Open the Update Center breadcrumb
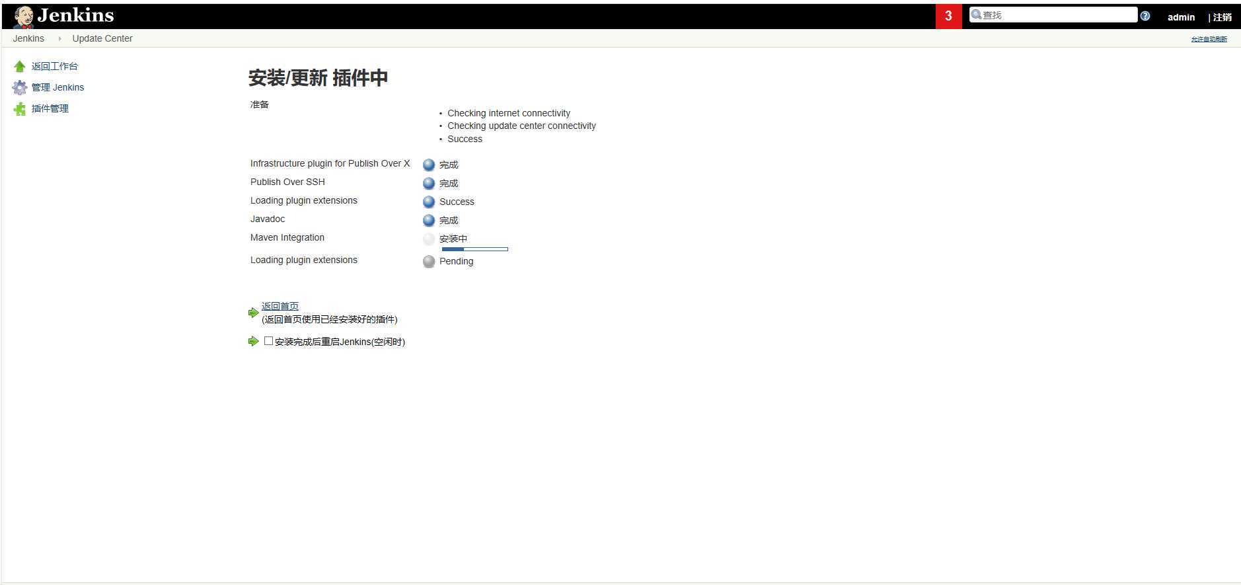The height and width of the screenshot is (585, 1241). tap(102, 38)
